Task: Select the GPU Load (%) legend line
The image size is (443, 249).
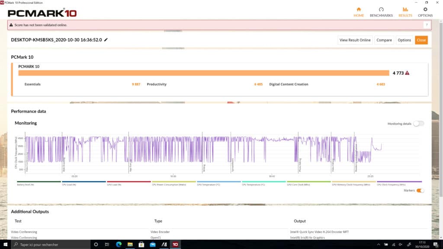Action: (x=129, y=182)
